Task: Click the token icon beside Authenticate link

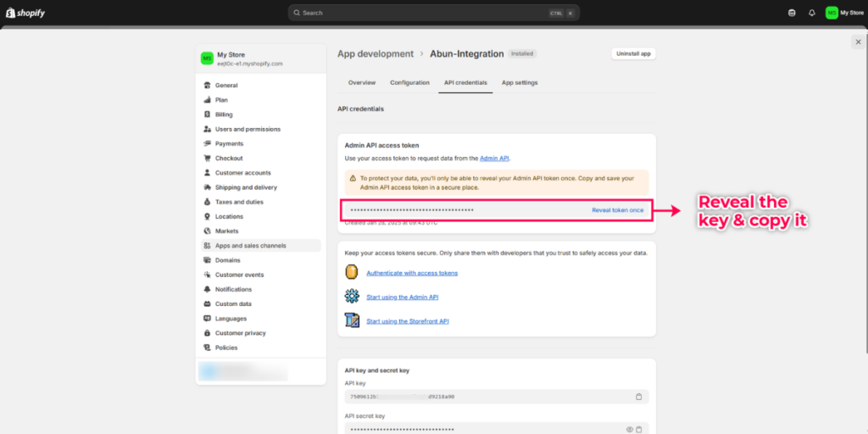Action: [x=352, y=272]
